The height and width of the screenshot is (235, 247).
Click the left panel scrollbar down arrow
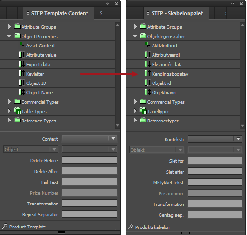pos(117,125)
